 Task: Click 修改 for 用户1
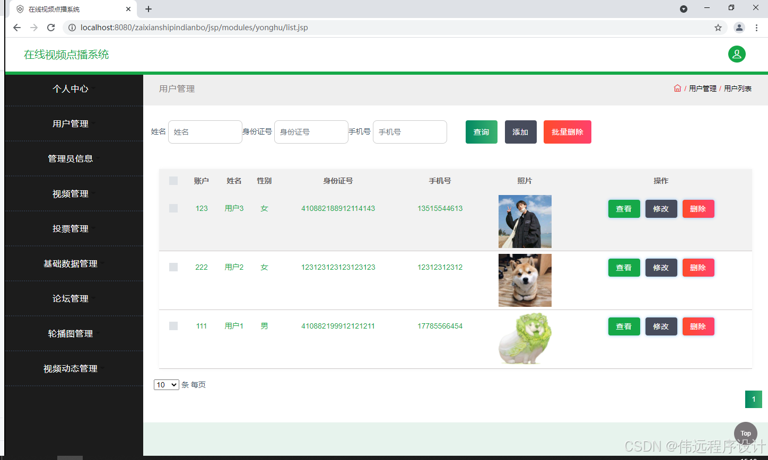(661, 326)
